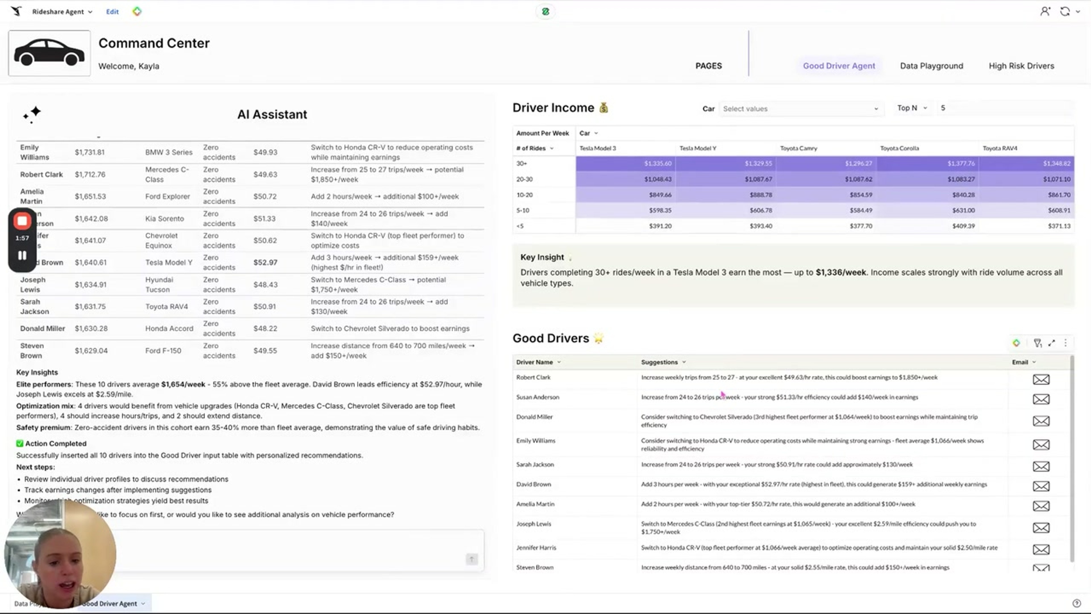Click the email icon for Donald Miller
This screenshot has height=614, width=1091.
pos(1041,421)
